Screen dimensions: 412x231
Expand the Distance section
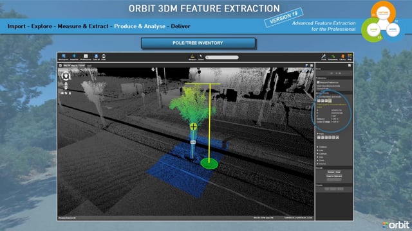coord(317,147)
